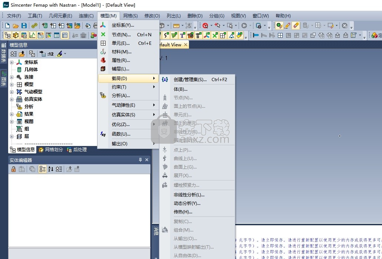Open a file with the folder icon
The width and height of the screenshot is (382, 259).
tap(16, 26)
